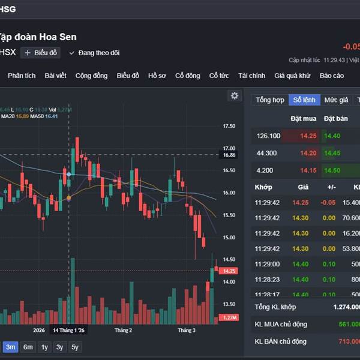Switch to Mức giá tab
The width and height of the screenshot is (360, 360).
click(x=336, y=100)
